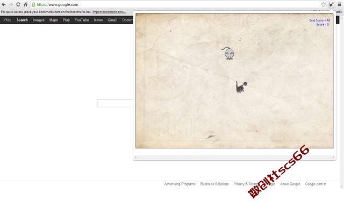
Task: Click the green padlock security icon
Action: 33,4
